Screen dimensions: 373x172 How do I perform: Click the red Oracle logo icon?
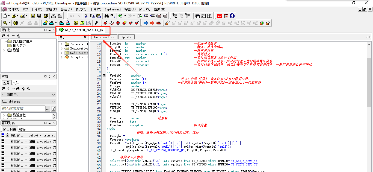[x=220, y=16]
